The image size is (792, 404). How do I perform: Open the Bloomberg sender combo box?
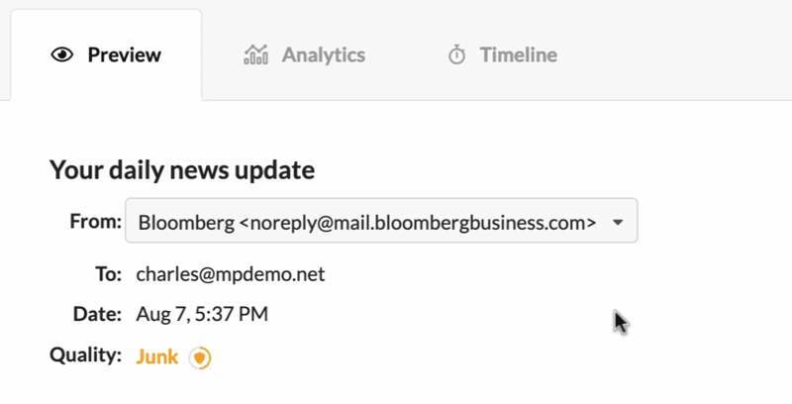[x=381, y=221]
